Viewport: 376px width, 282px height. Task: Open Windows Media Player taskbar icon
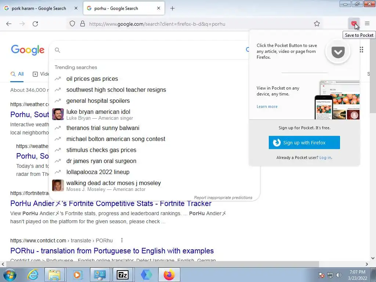pyautogui.click(x=77, y=275)
